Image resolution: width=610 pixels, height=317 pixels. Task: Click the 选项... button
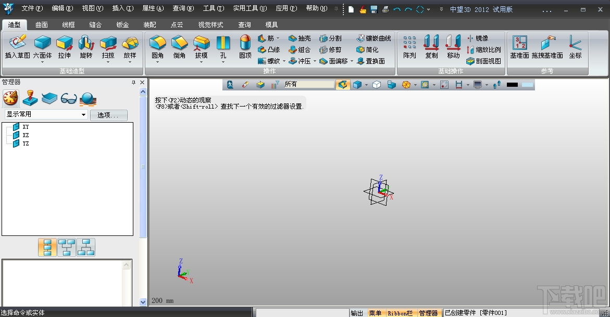[108, 115]
